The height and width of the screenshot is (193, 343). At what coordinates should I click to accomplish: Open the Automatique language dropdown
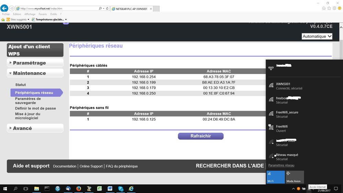pos(317,36)
